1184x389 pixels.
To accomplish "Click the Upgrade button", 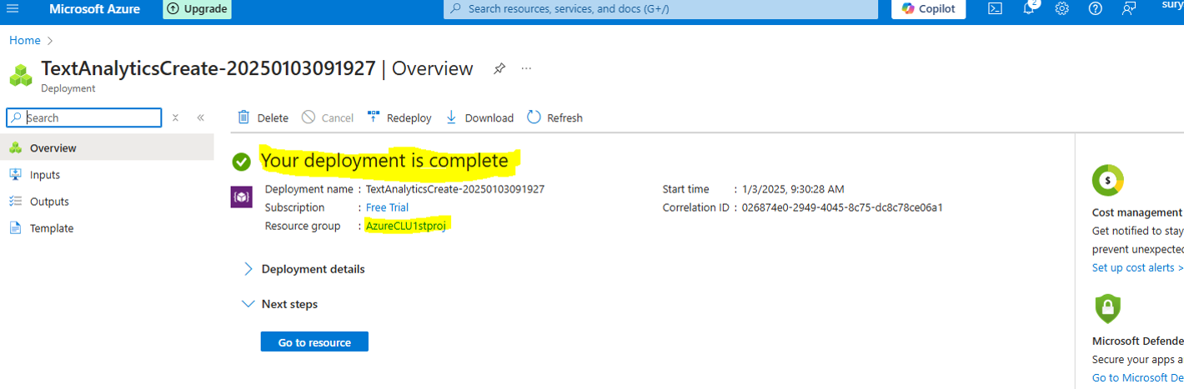I will coord(197,9).
